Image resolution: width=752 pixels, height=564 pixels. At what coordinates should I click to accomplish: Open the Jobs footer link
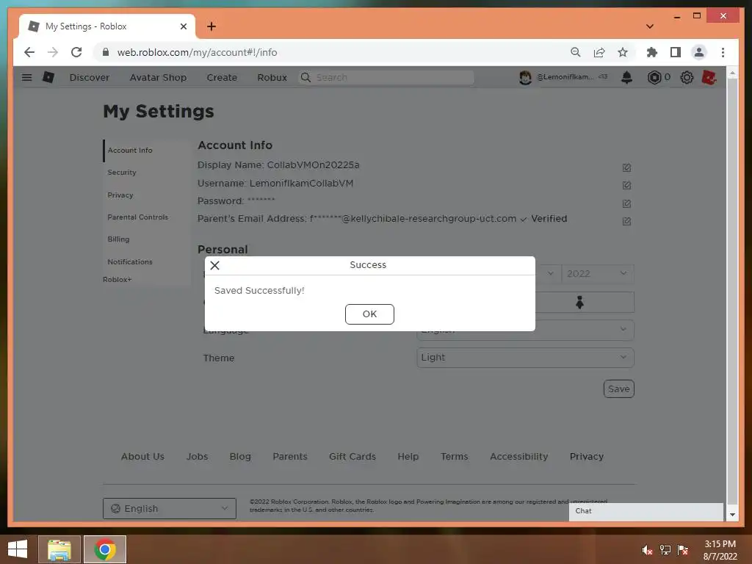click(x=197, y=457)
